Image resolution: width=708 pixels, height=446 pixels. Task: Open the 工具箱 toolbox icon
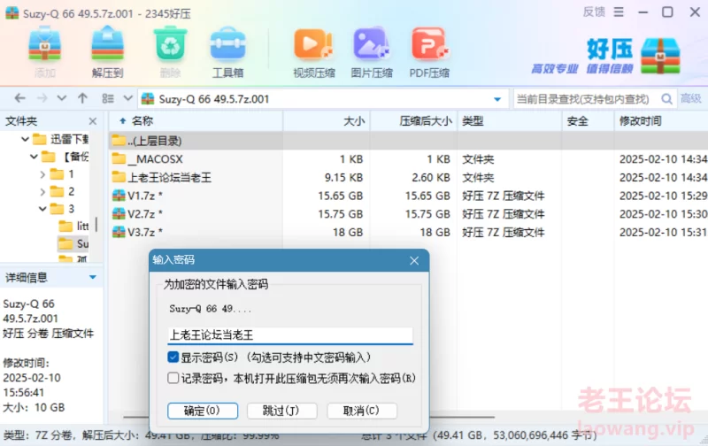coord(228,44)
